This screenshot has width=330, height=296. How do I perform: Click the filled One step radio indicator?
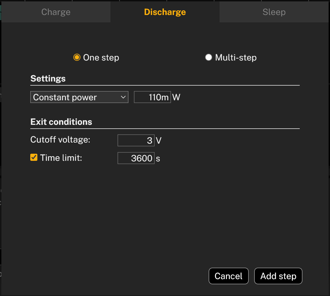77,57
